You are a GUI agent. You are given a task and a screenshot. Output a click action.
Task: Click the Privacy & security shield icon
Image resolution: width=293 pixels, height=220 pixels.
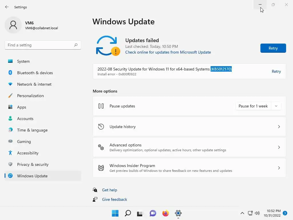10,164
